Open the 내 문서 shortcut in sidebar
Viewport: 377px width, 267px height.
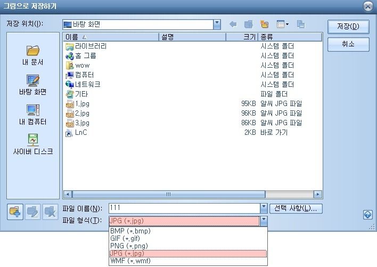32,55
